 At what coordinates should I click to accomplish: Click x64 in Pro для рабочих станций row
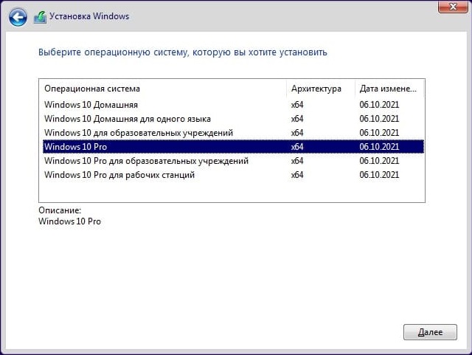[x=297, y=175]
